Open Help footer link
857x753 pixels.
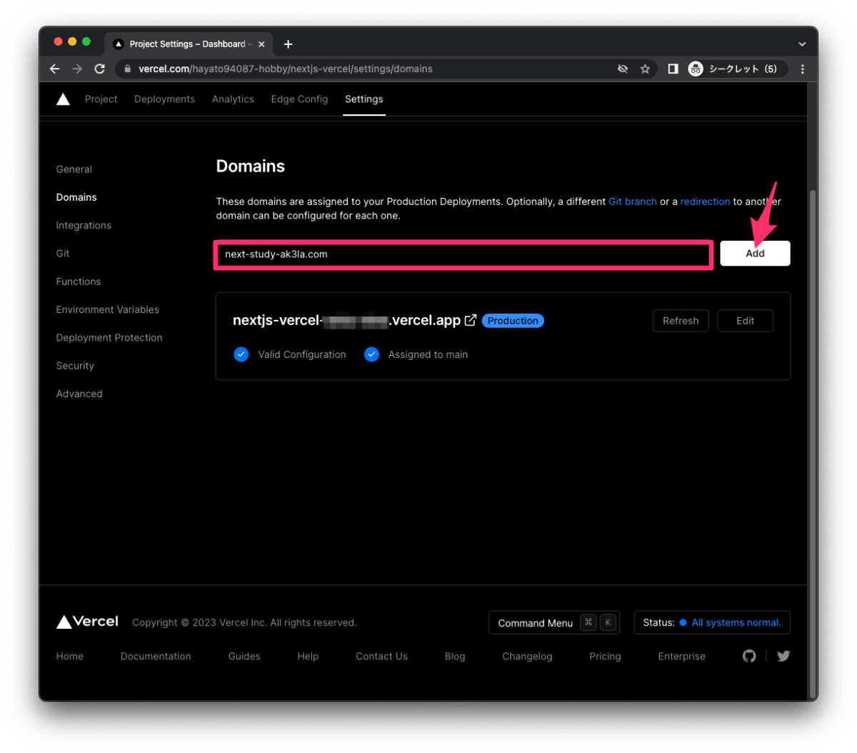(x=308, y=657)
